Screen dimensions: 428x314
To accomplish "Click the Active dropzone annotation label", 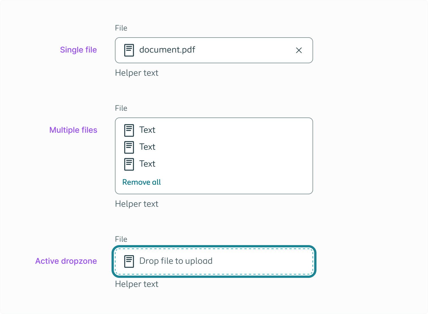I will click(66, 261).
